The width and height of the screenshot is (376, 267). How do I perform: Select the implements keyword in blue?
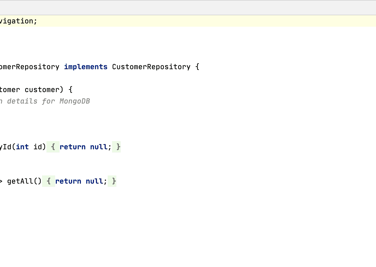click(86, 67)
